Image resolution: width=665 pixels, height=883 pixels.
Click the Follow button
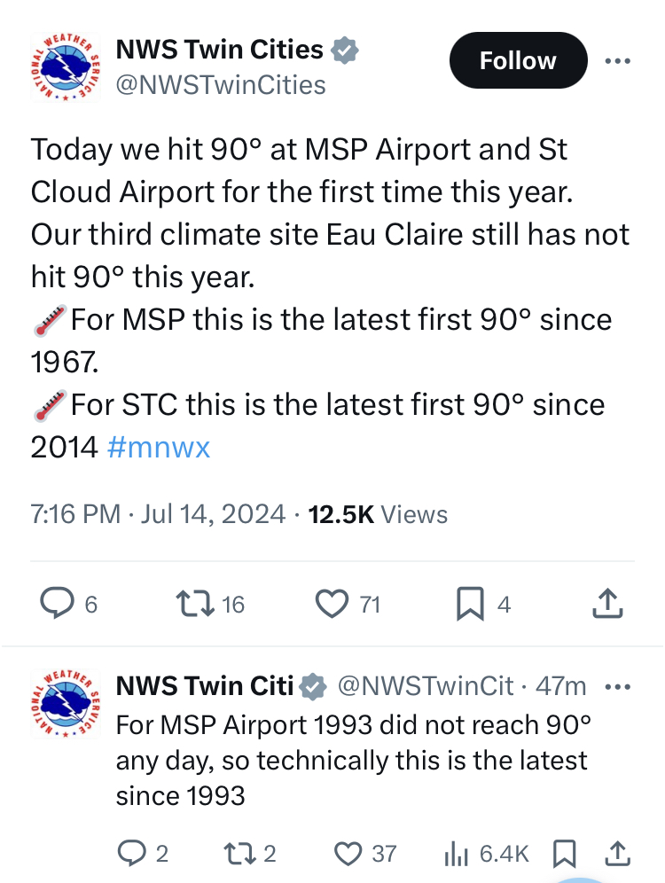tap(518, 60)
